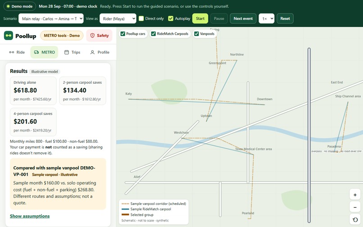Click the Illustrative model tag
This screenshot has width=363, height=227.
[x=45, y=72]
